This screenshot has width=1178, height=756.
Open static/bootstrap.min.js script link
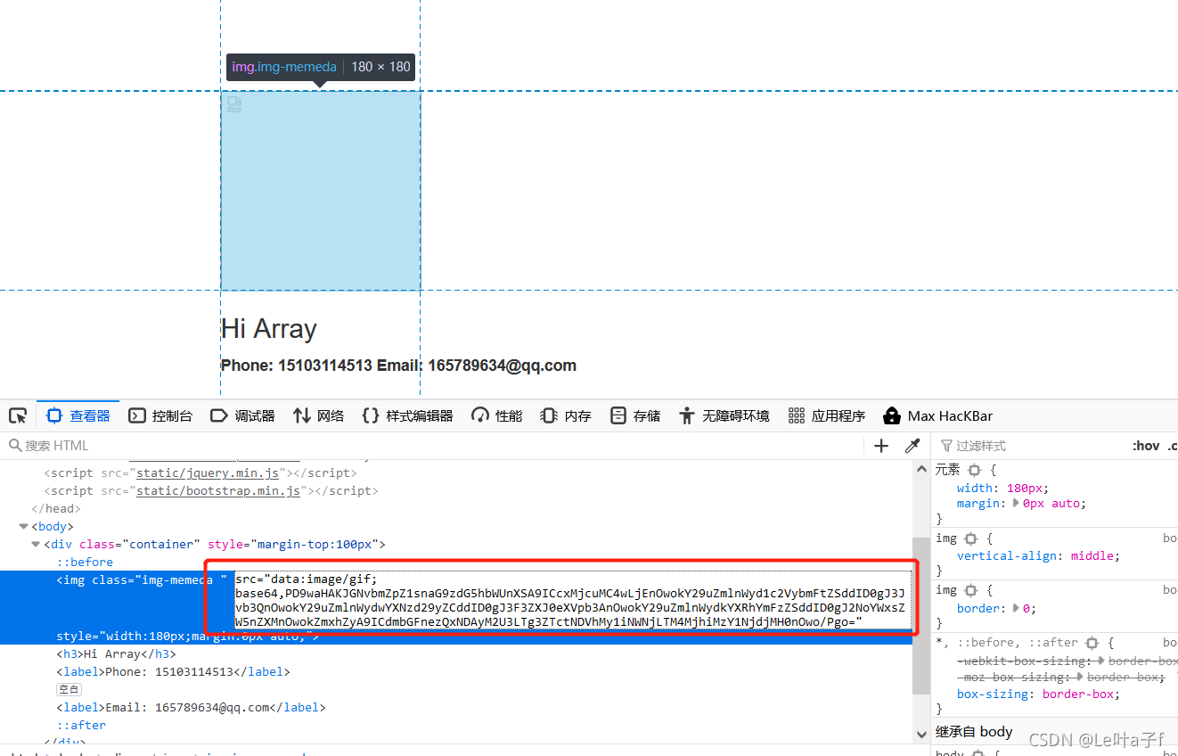coord(218,491)
